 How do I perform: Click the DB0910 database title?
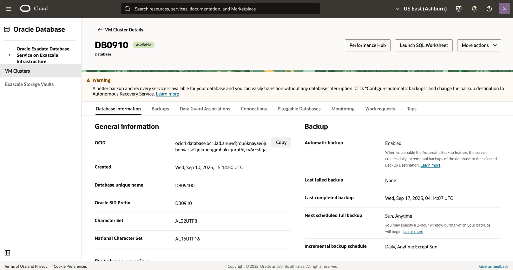click(x=111, y=45)
